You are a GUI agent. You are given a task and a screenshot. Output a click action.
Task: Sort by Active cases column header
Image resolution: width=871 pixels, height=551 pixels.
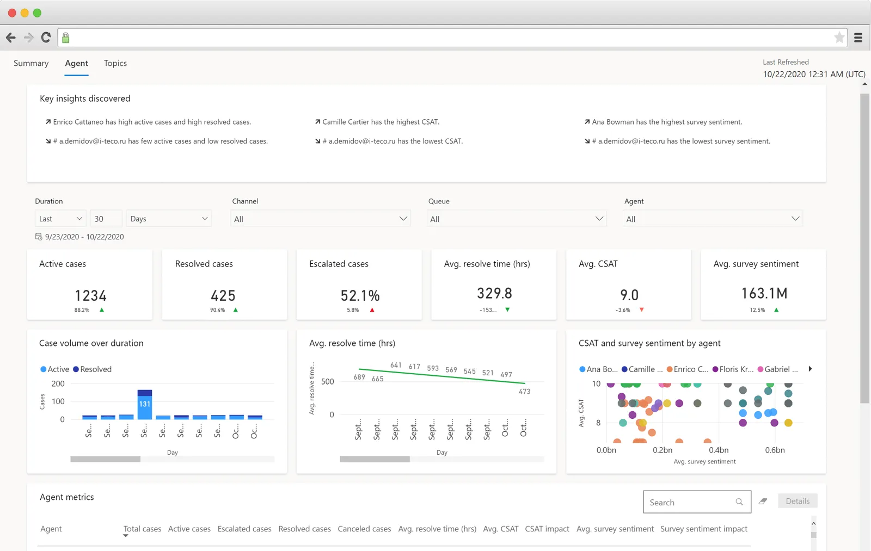(189, 529)
